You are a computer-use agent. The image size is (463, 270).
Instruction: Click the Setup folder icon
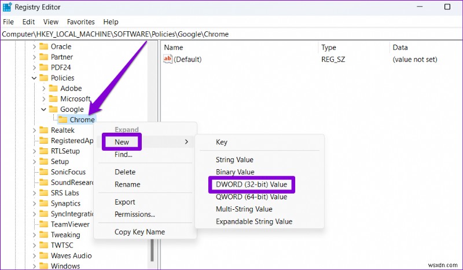44,162
